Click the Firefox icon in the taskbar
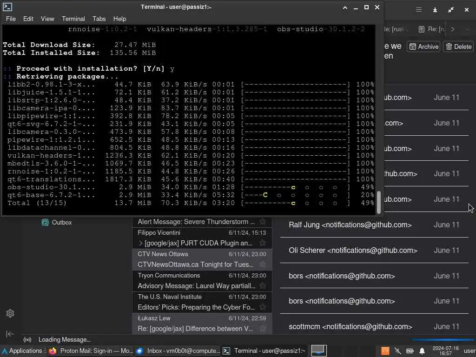The height and width of the screenshot is (357, 476). click(x=53, y=351)
